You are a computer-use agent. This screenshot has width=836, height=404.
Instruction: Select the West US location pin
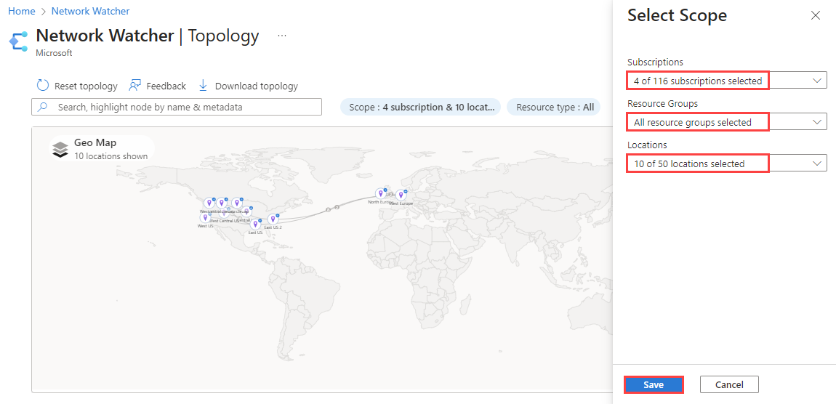(205, 218)
